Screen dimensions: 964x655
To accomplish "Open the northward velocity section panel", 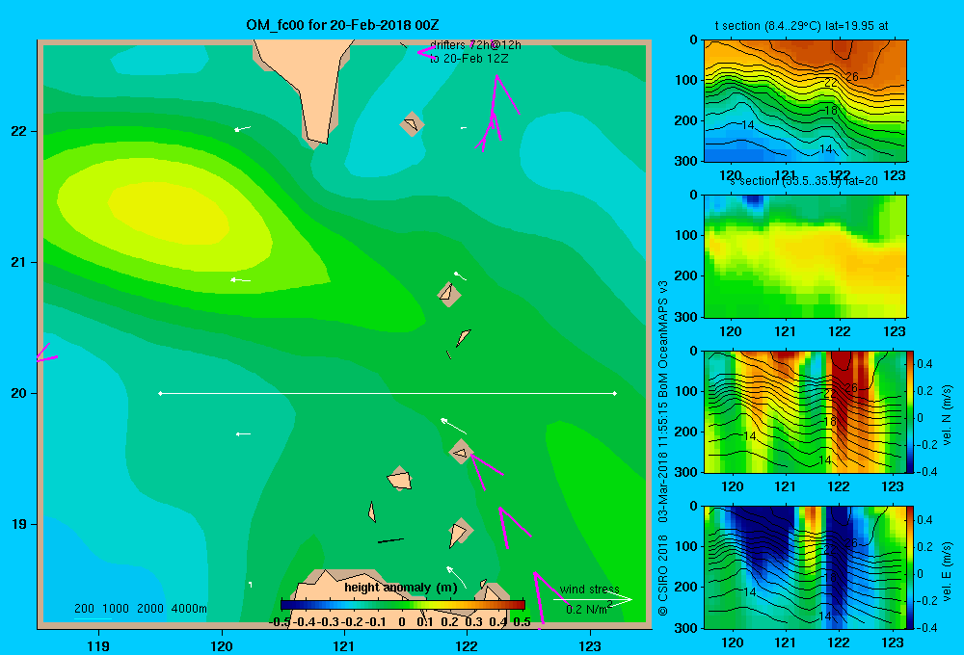I will coord(805,411).
